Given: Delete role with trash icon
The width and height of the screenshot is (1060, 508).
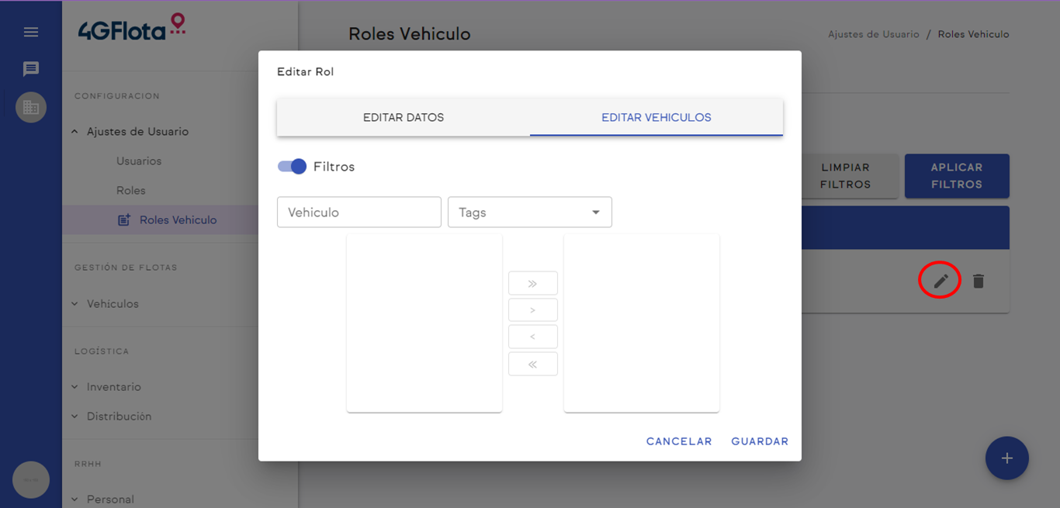Looking at the screenshot, I should tap(979, 281).
